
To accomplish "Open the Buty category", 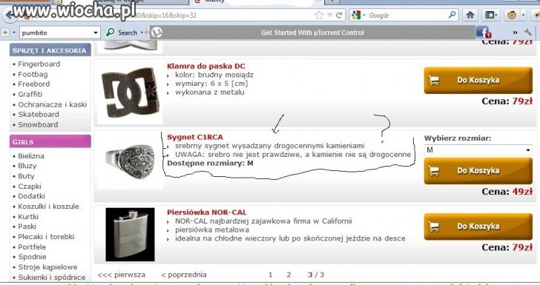I will (x=26, y=176).
